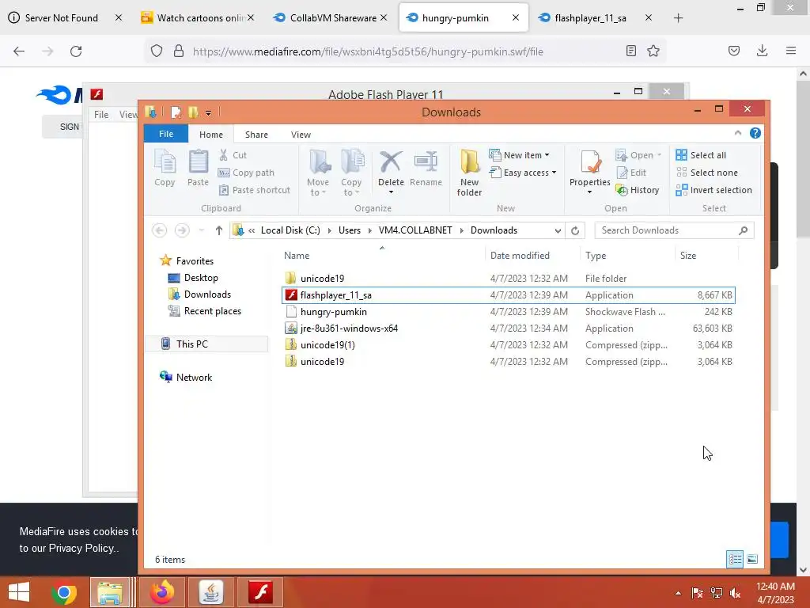Click the Copy icon in the ribbon
The width and height of the screenshot is (810, 608).
click(165, 168)
